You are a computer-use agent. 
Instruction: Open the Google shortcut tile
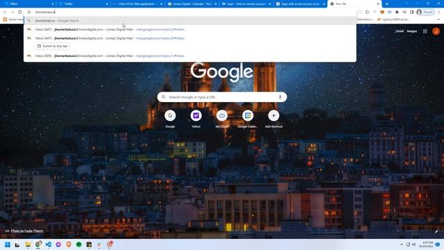pos(170,119)
